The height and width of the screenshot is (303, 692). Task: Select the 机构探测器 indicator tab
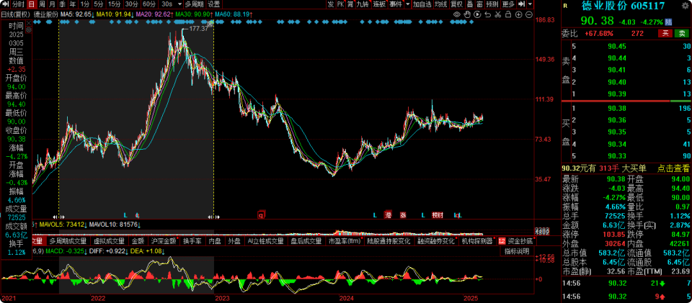click(x=477, y=241)
